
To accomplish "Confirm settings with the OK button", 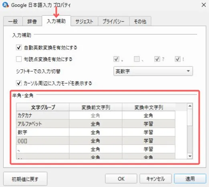I will click(x=121, y=179).
